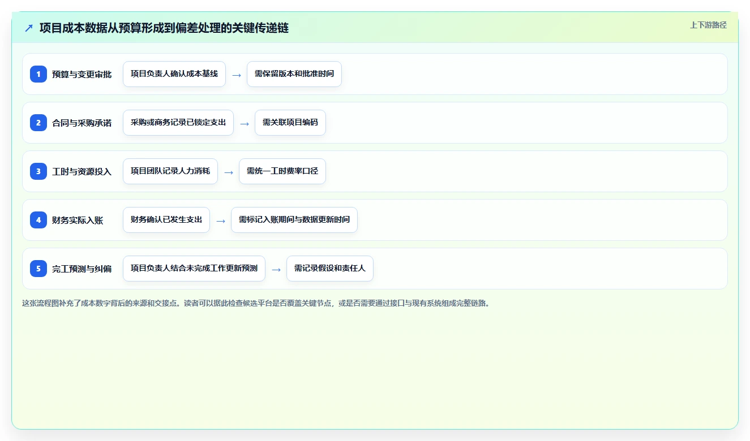Click the arrow after 财务确认已发生支出
750x441 pixels.
tap(221, 220)
